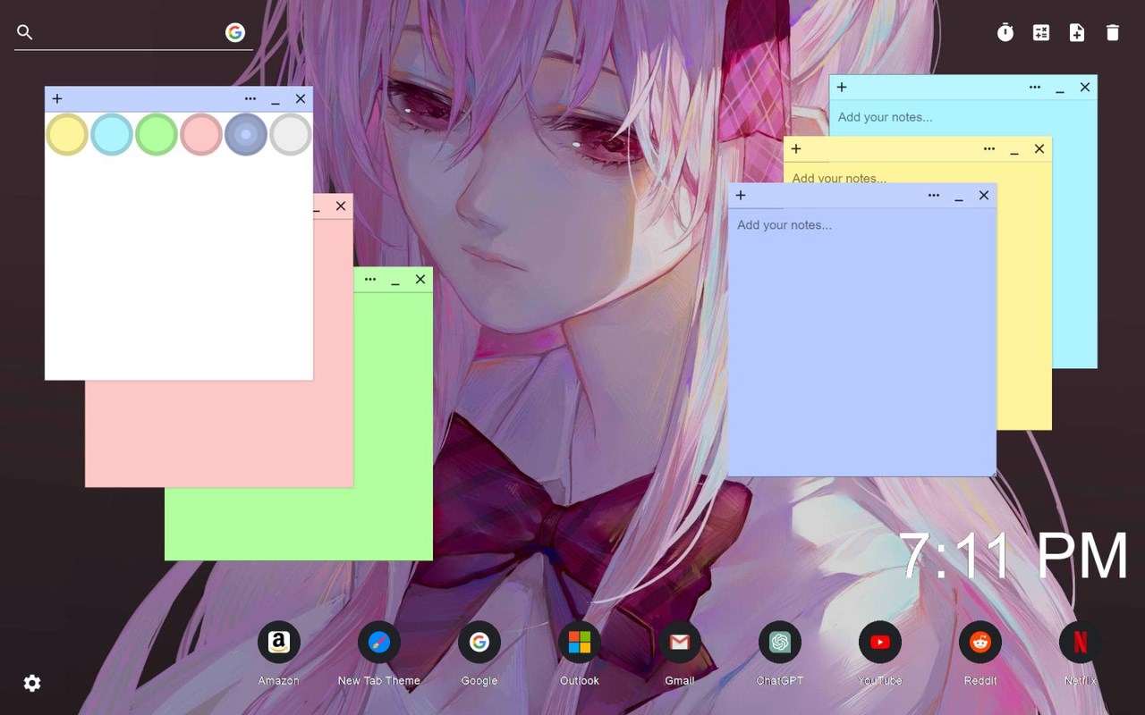
Task: Add note from white note's plus
Action: coord(57,99)
